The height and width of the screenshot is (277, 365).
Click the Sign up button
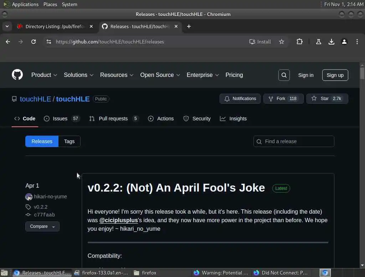(x=335, y=75)
